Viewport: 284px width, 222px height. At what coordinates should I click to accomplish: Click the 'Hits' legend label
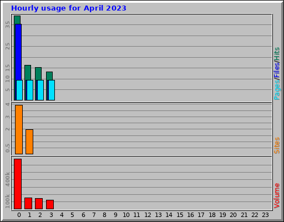coord(277,54)
